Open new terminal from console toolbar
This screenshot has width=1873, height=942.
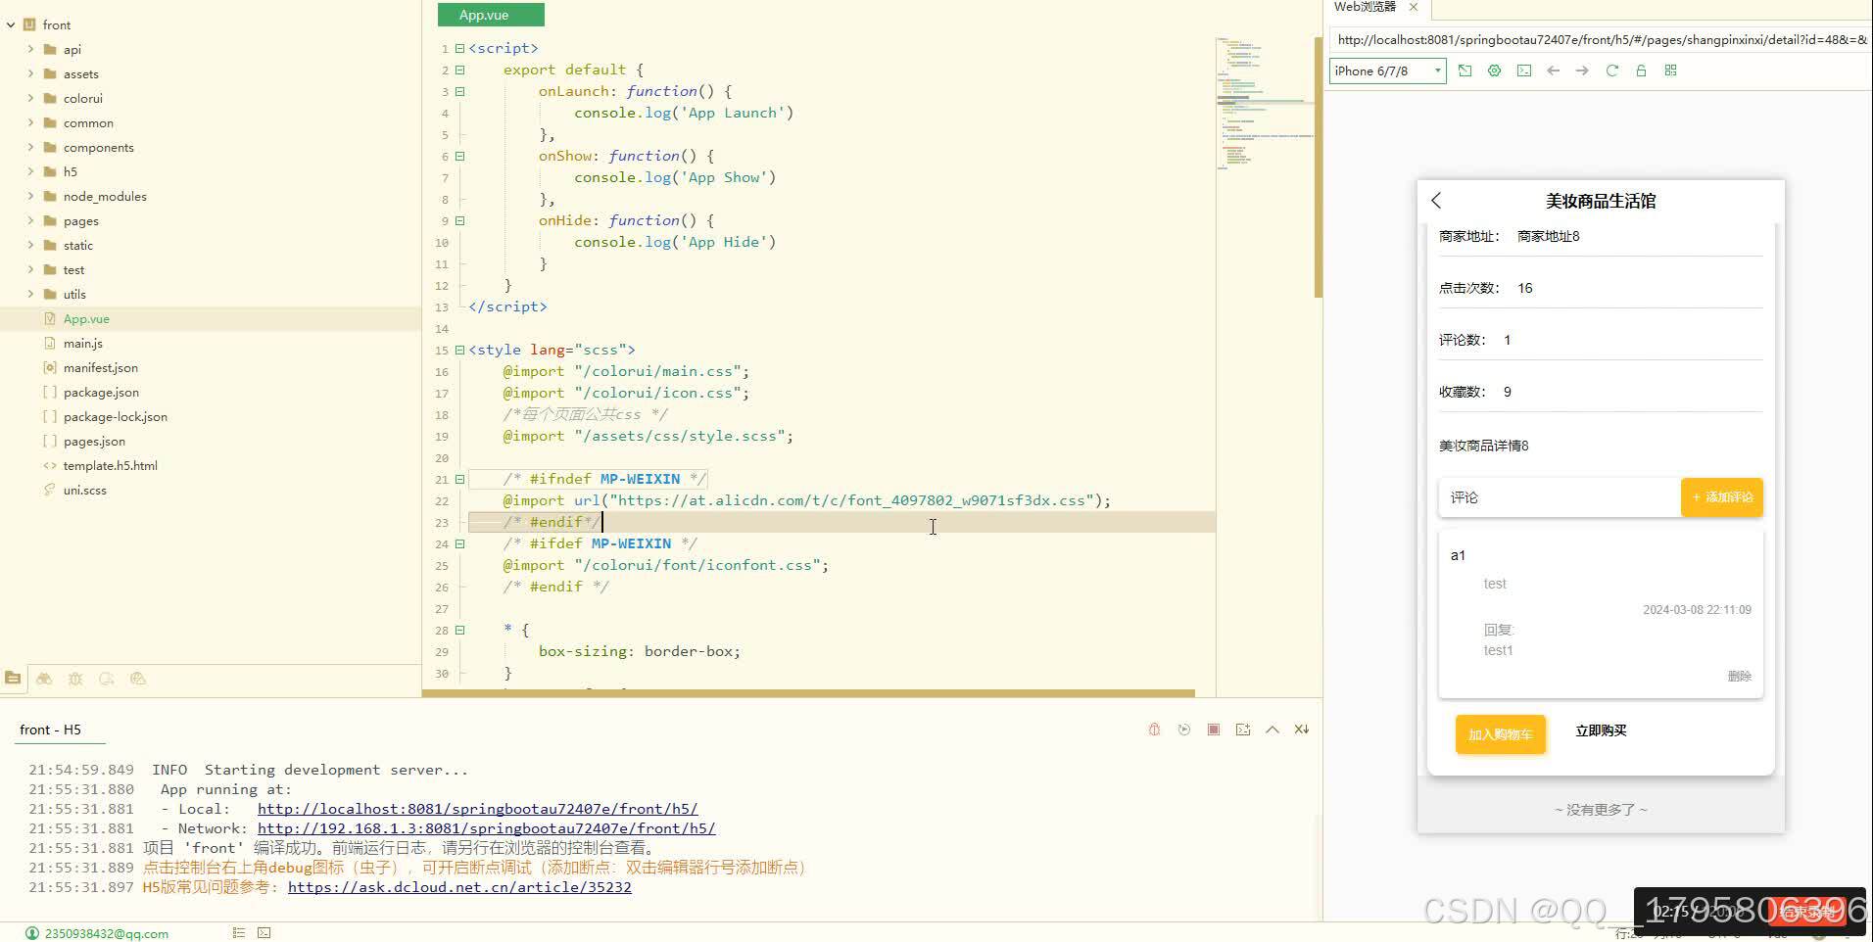(x=1243, y=730)
